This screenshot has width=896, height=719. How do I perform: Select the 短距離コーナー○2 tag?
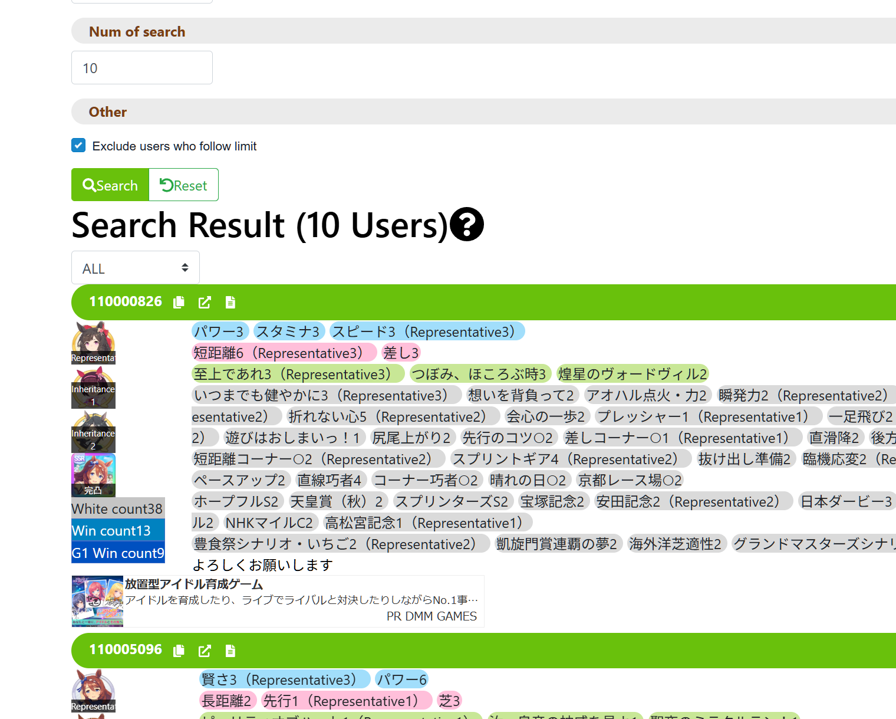click(318, 459)
